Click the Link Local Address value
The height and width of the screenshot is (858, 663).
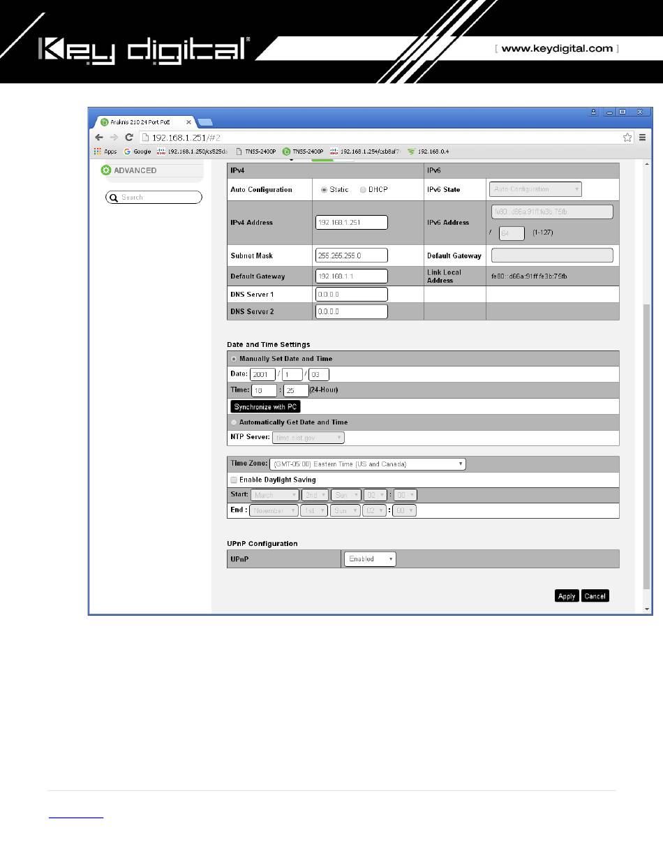(530, 276)
